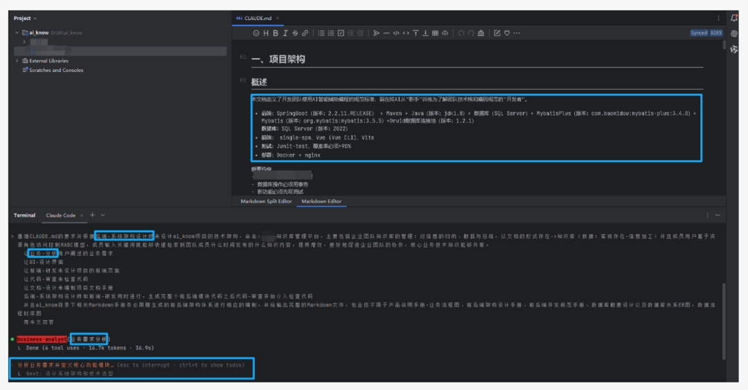Insert a paragraph after the current block
This screenshot has height=390, width=748.
pos(425,33)
